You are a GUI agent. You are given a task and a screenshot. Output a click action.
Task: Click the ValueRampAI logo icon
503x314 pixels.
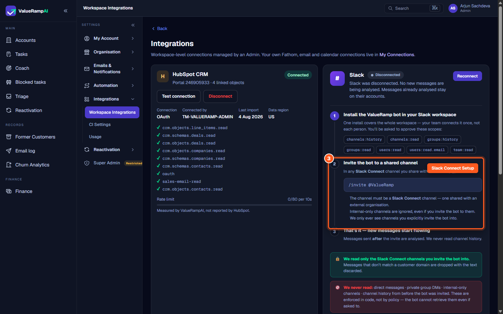[x=11, y=11]
